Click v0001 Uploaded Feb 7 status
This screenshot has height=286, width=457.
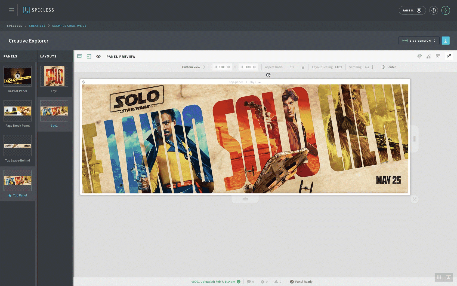coord(213,282)
